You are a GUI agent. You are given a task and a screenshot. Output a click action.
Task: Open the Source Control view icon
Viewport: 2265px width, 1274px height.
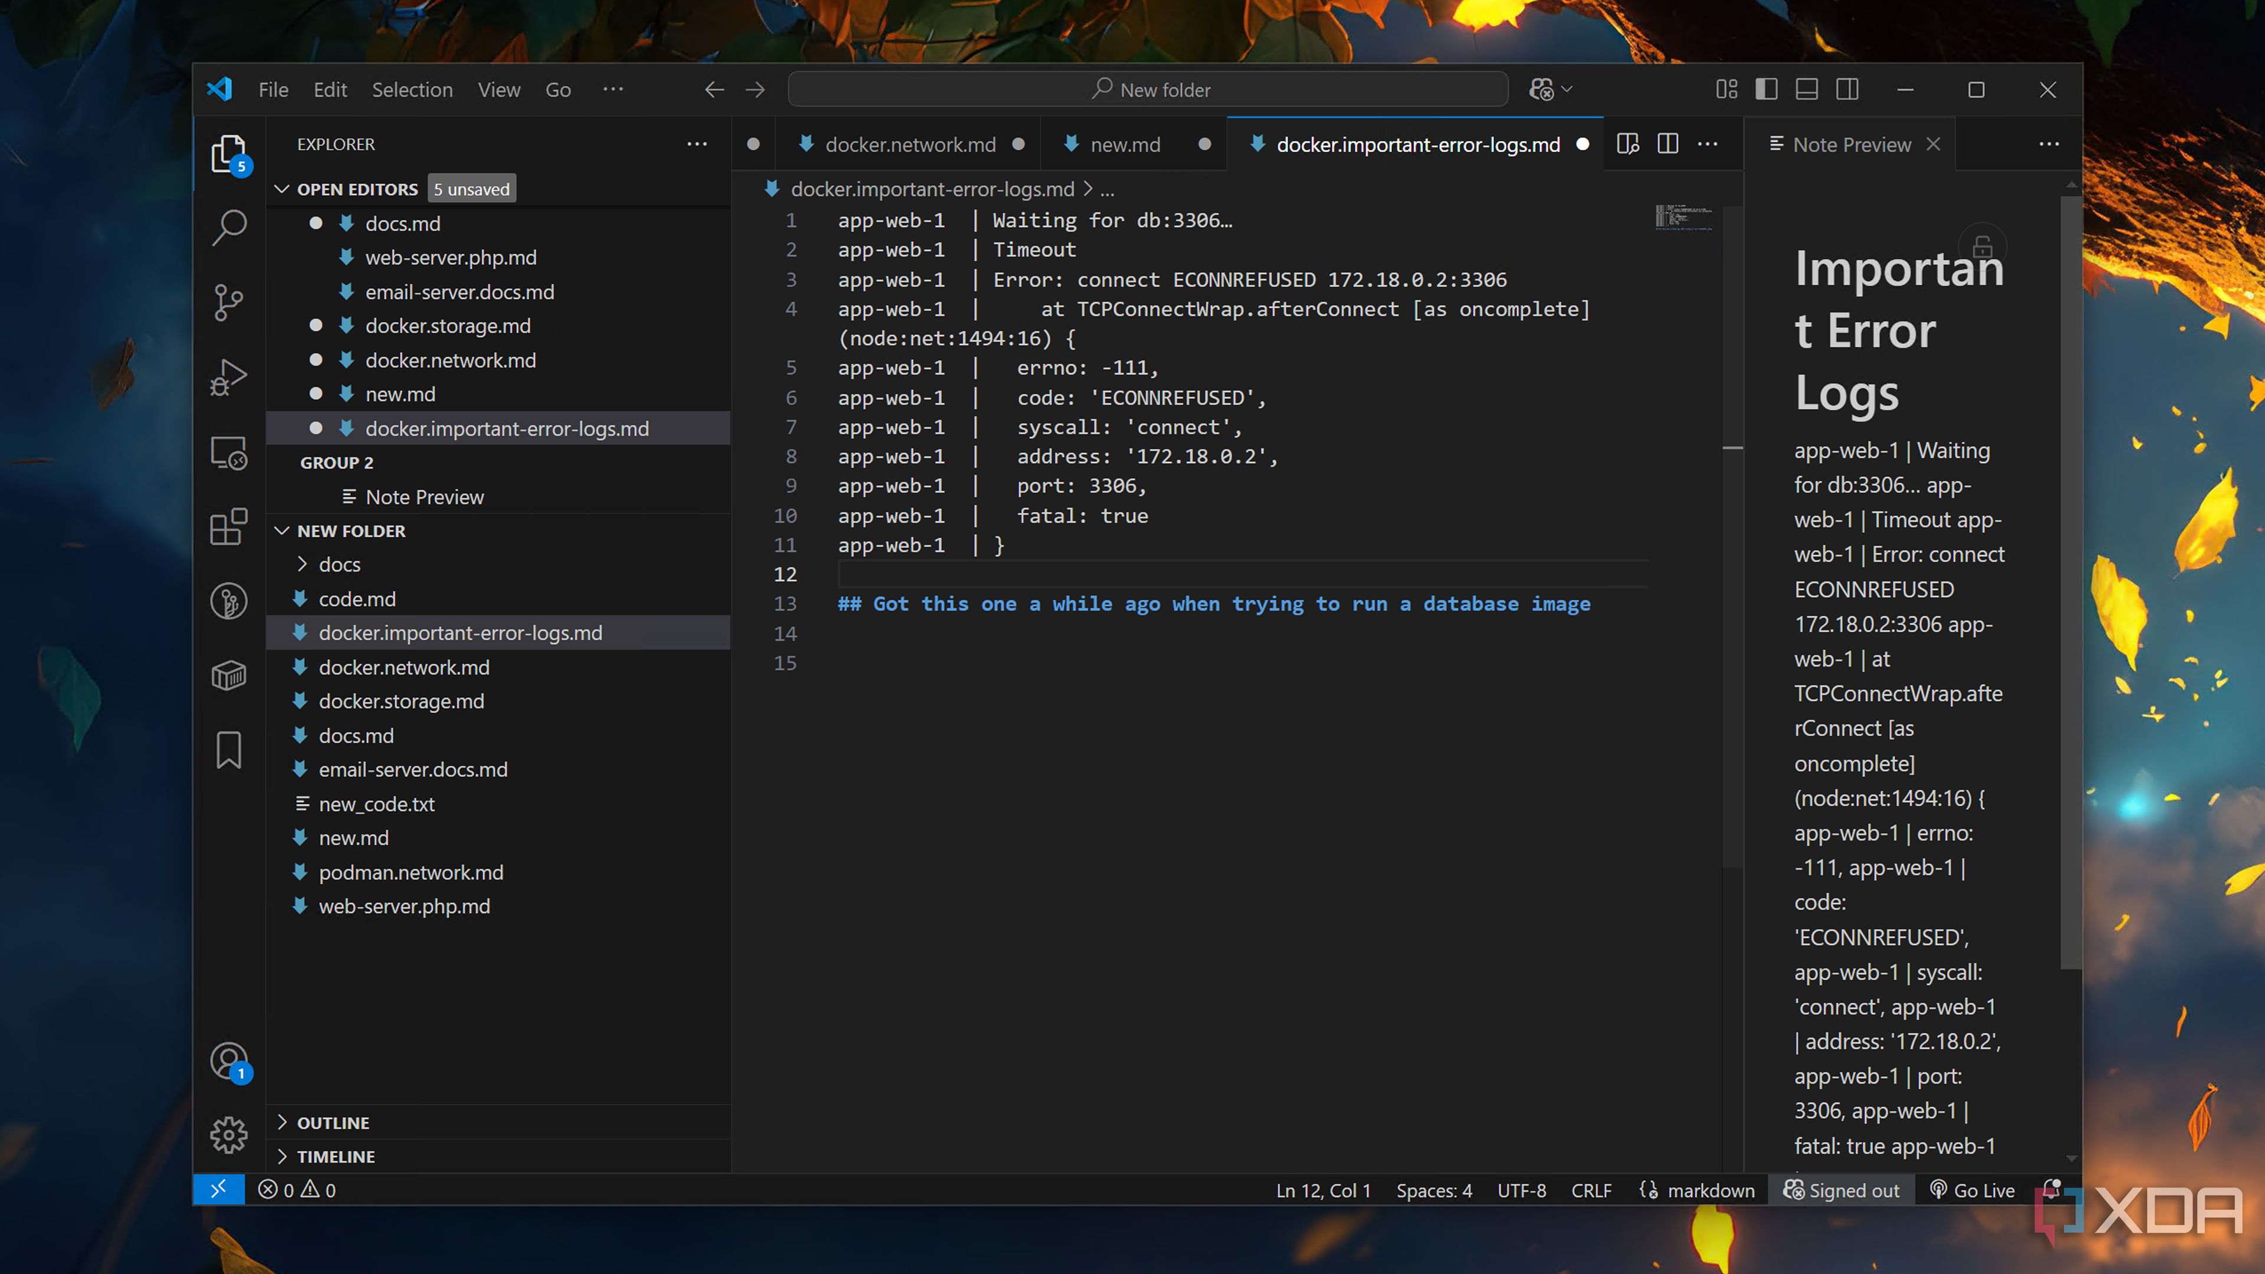coord(229,303)
